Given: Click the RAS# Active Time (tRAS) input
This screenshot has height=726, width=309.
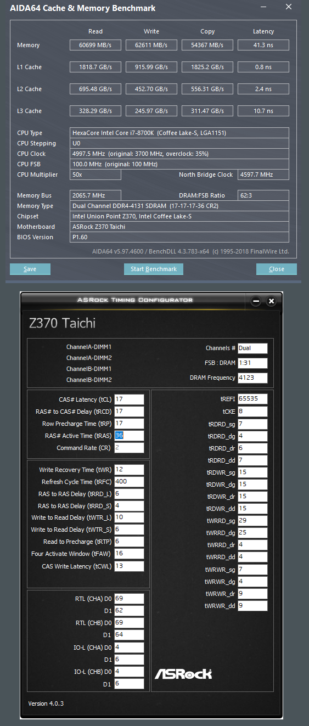Looking at the screenshot, I should (x=129, y=436).
